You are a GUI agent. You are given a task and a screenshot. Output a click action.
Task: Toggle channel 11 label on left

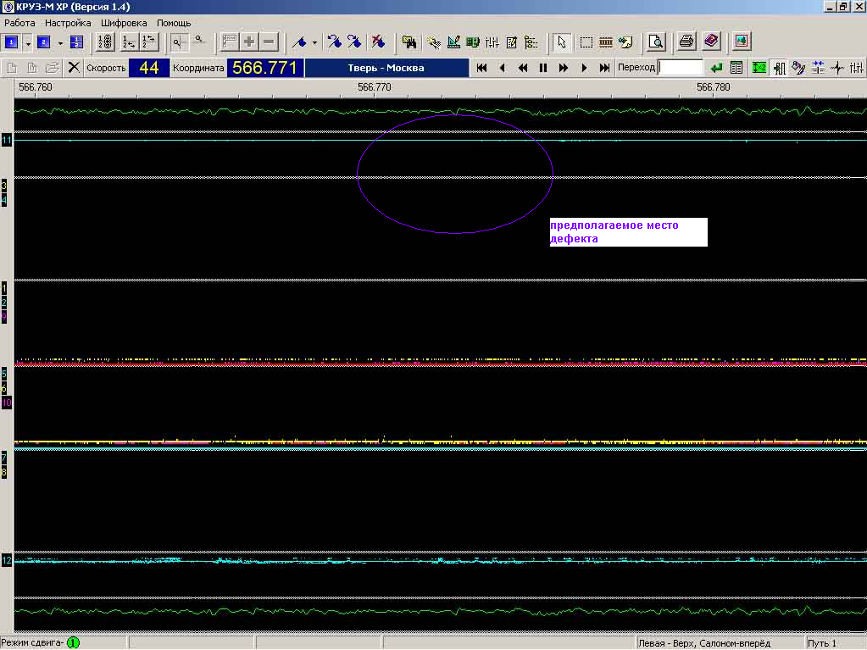(x=7, y=139)
